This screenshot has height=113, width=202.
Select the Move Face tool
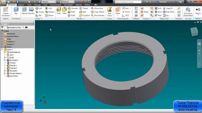pos(97,8)
